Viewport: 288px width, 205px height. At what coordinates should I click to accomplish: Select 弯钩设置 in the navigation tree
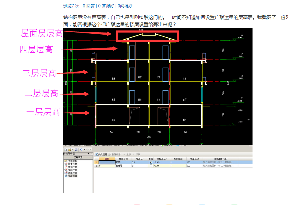point(71,167)
